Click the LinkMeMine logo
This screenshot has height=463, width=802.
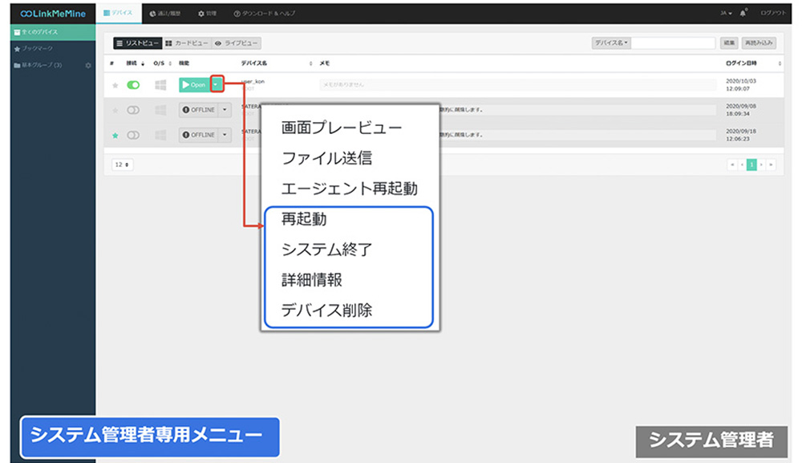click(53, 14)
